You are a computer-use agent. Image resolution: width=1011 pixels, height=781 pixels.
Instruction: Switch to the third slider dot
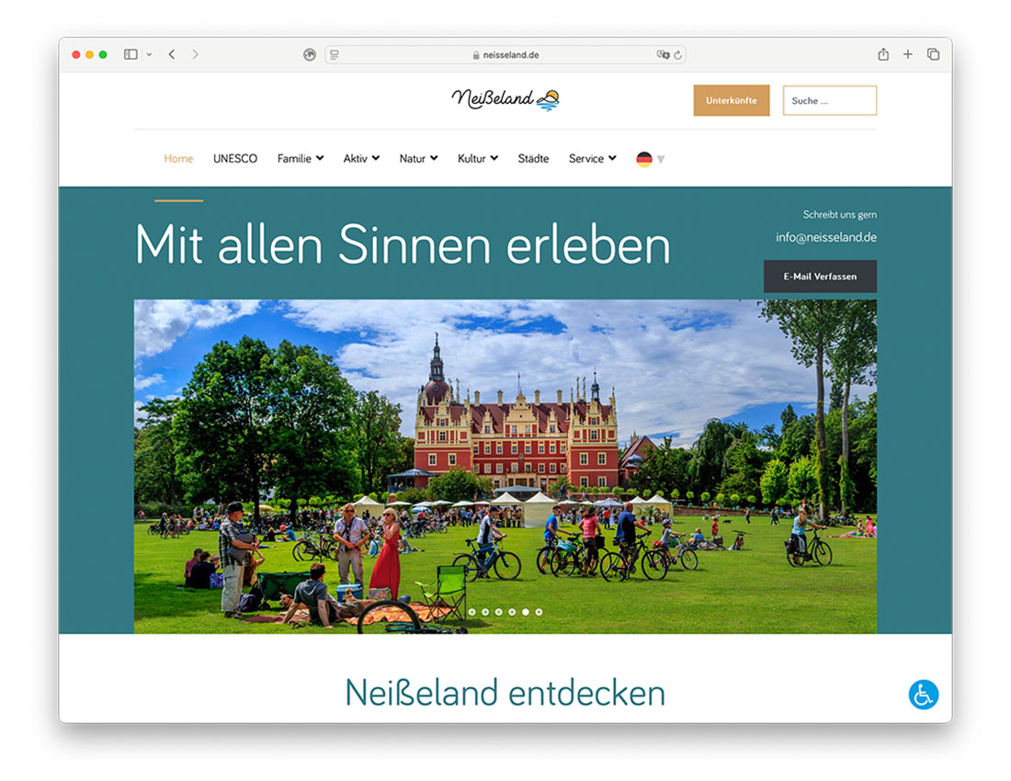pyautogui.click(x=499, y=611)
